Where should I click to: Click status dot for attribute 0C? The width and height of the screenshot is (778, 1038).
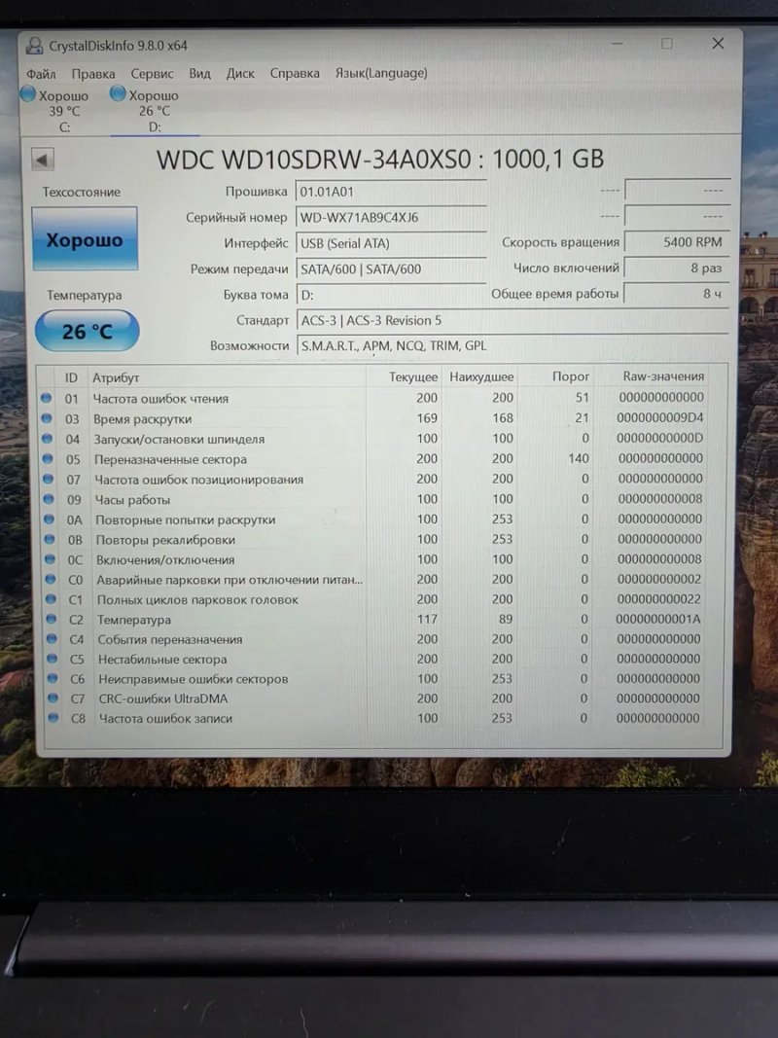pyautogui.click(x=51, y=558)
